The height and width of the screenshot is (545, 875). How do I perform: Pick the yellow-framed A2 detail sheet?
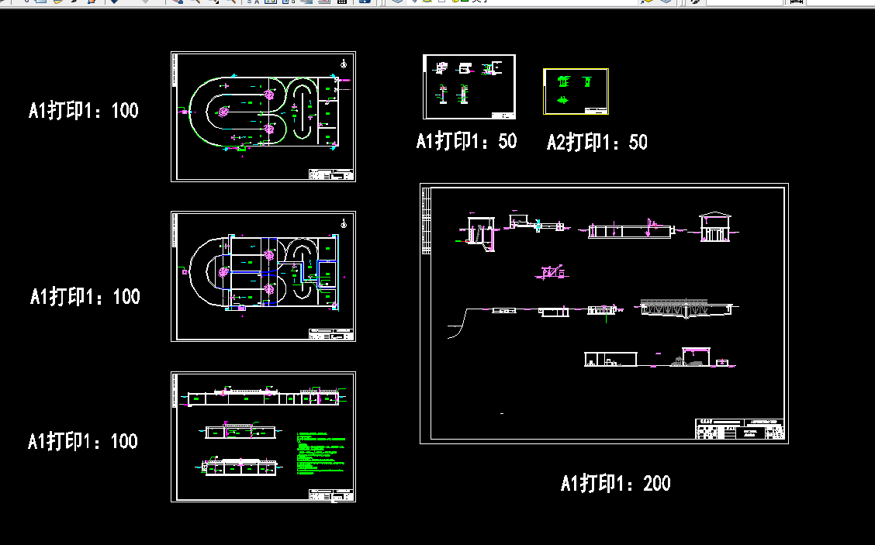pyautogui.click(x=576, y=91)
